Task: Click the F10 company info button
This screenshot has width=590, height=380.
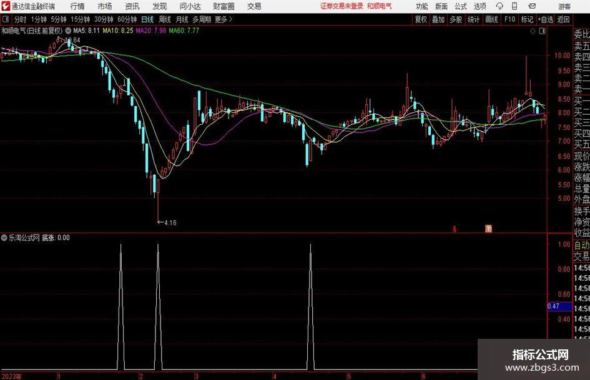Action: [510, 19]
